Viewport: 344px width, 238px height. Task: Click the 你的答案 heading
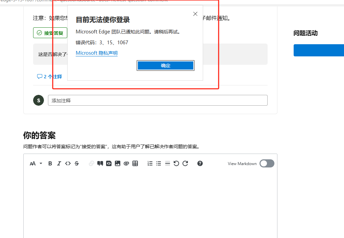39,135
